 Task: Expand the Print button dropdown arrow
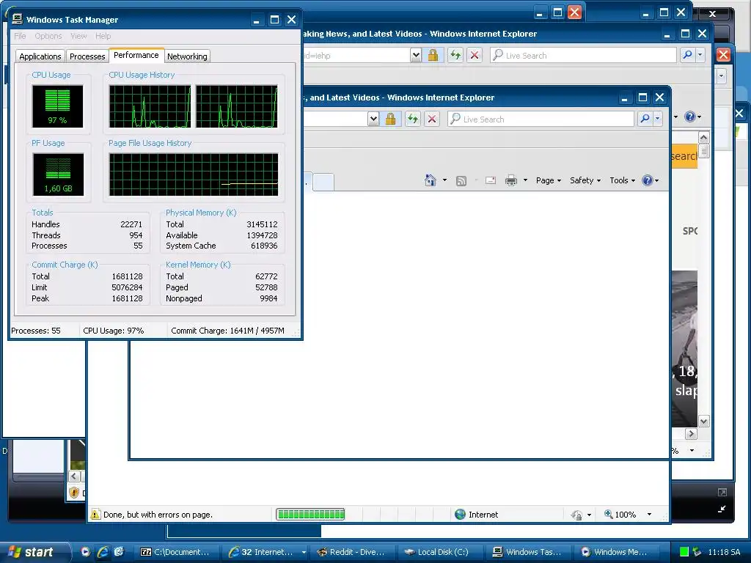[525, 180]
